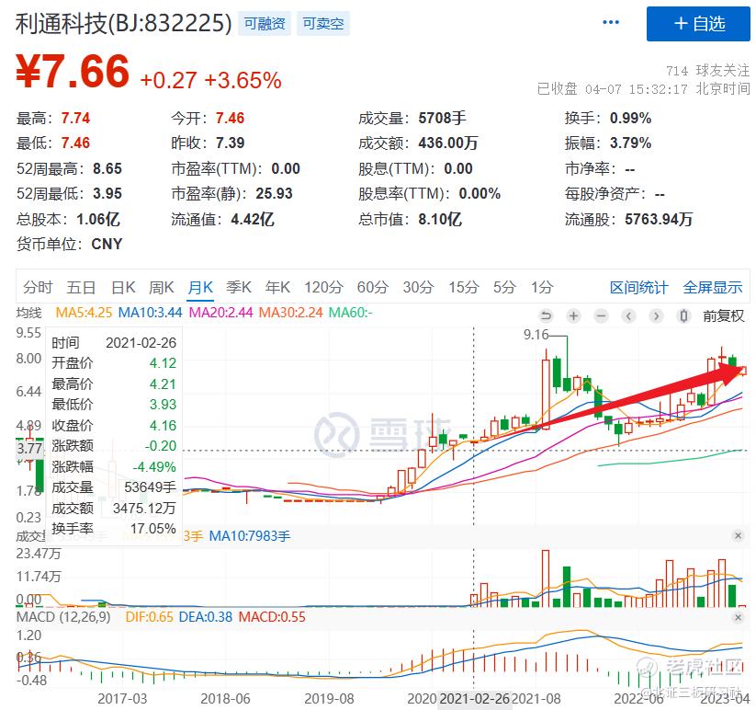Click the volume MA10:7983手 label
Screen dimensions: 756x710
tap(250, 536)
